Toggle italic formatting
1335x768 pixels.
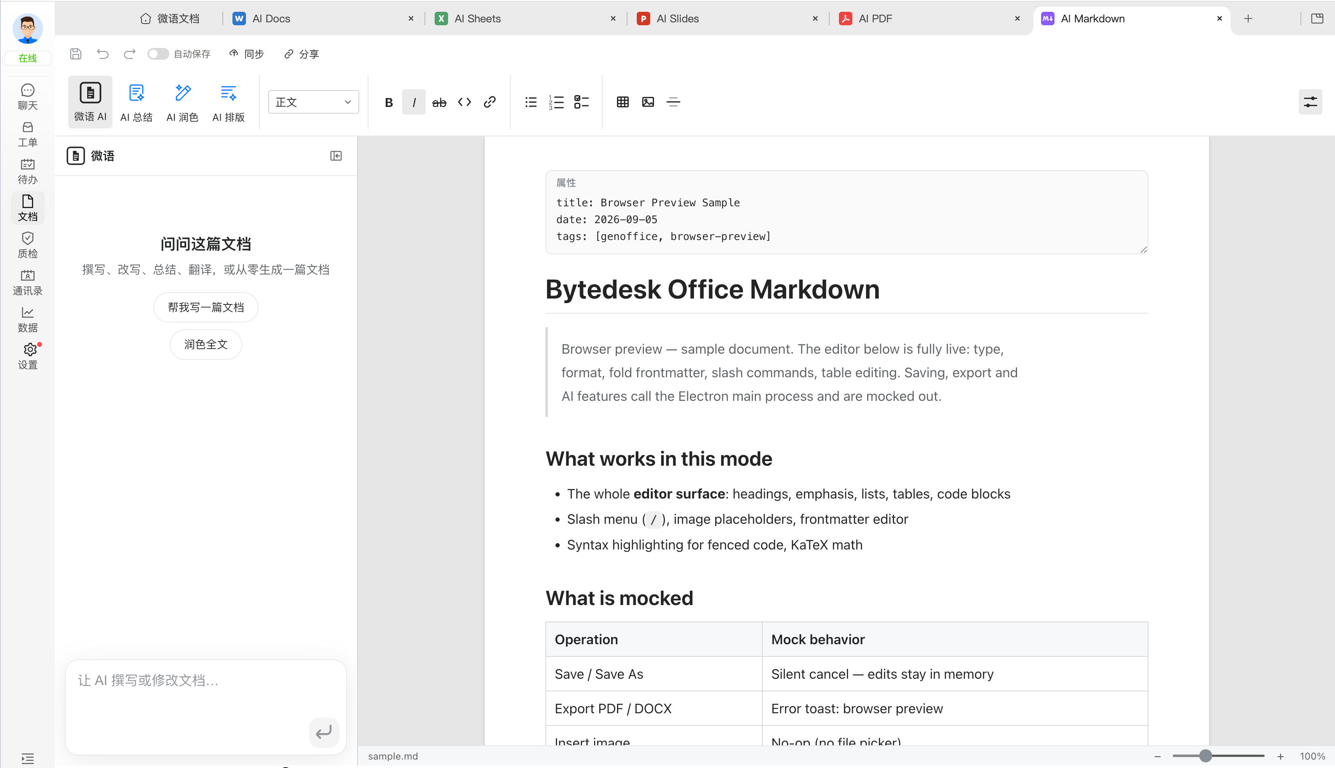(x=414, y=102)
